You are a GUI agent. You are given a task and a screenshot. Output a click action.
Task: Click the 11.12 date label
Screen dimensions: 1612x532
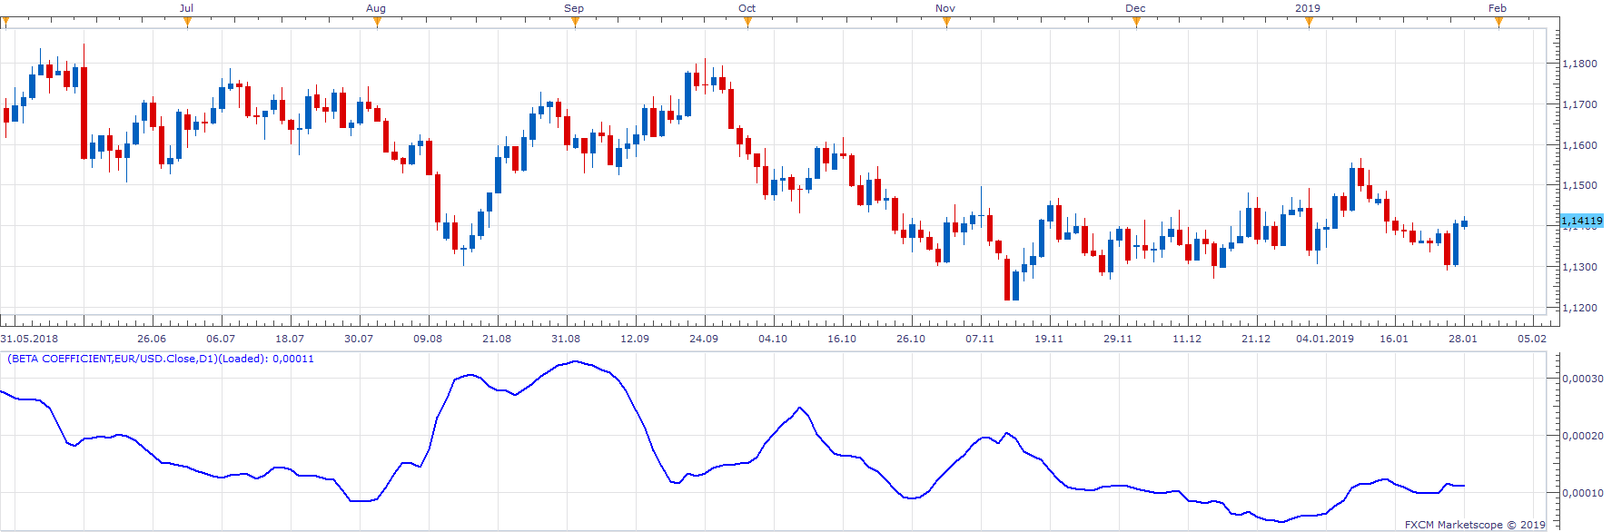1187,339
